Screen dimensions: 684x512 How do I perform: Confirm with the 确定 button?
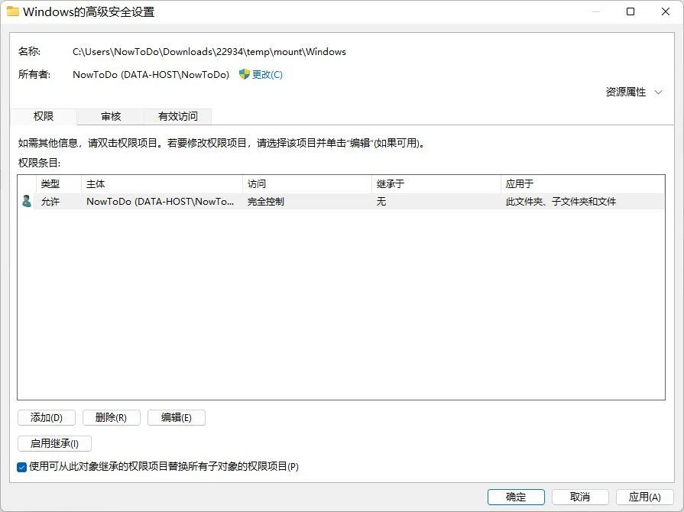click(516, 497)
